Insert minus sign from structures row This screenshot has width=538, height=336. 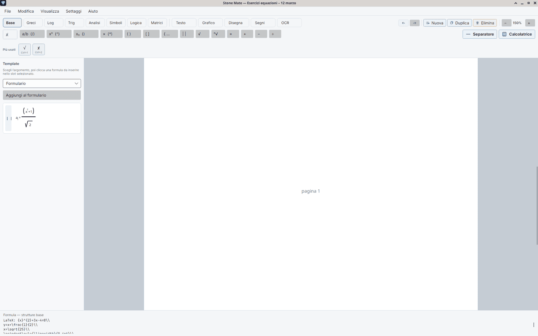point(261,34)
